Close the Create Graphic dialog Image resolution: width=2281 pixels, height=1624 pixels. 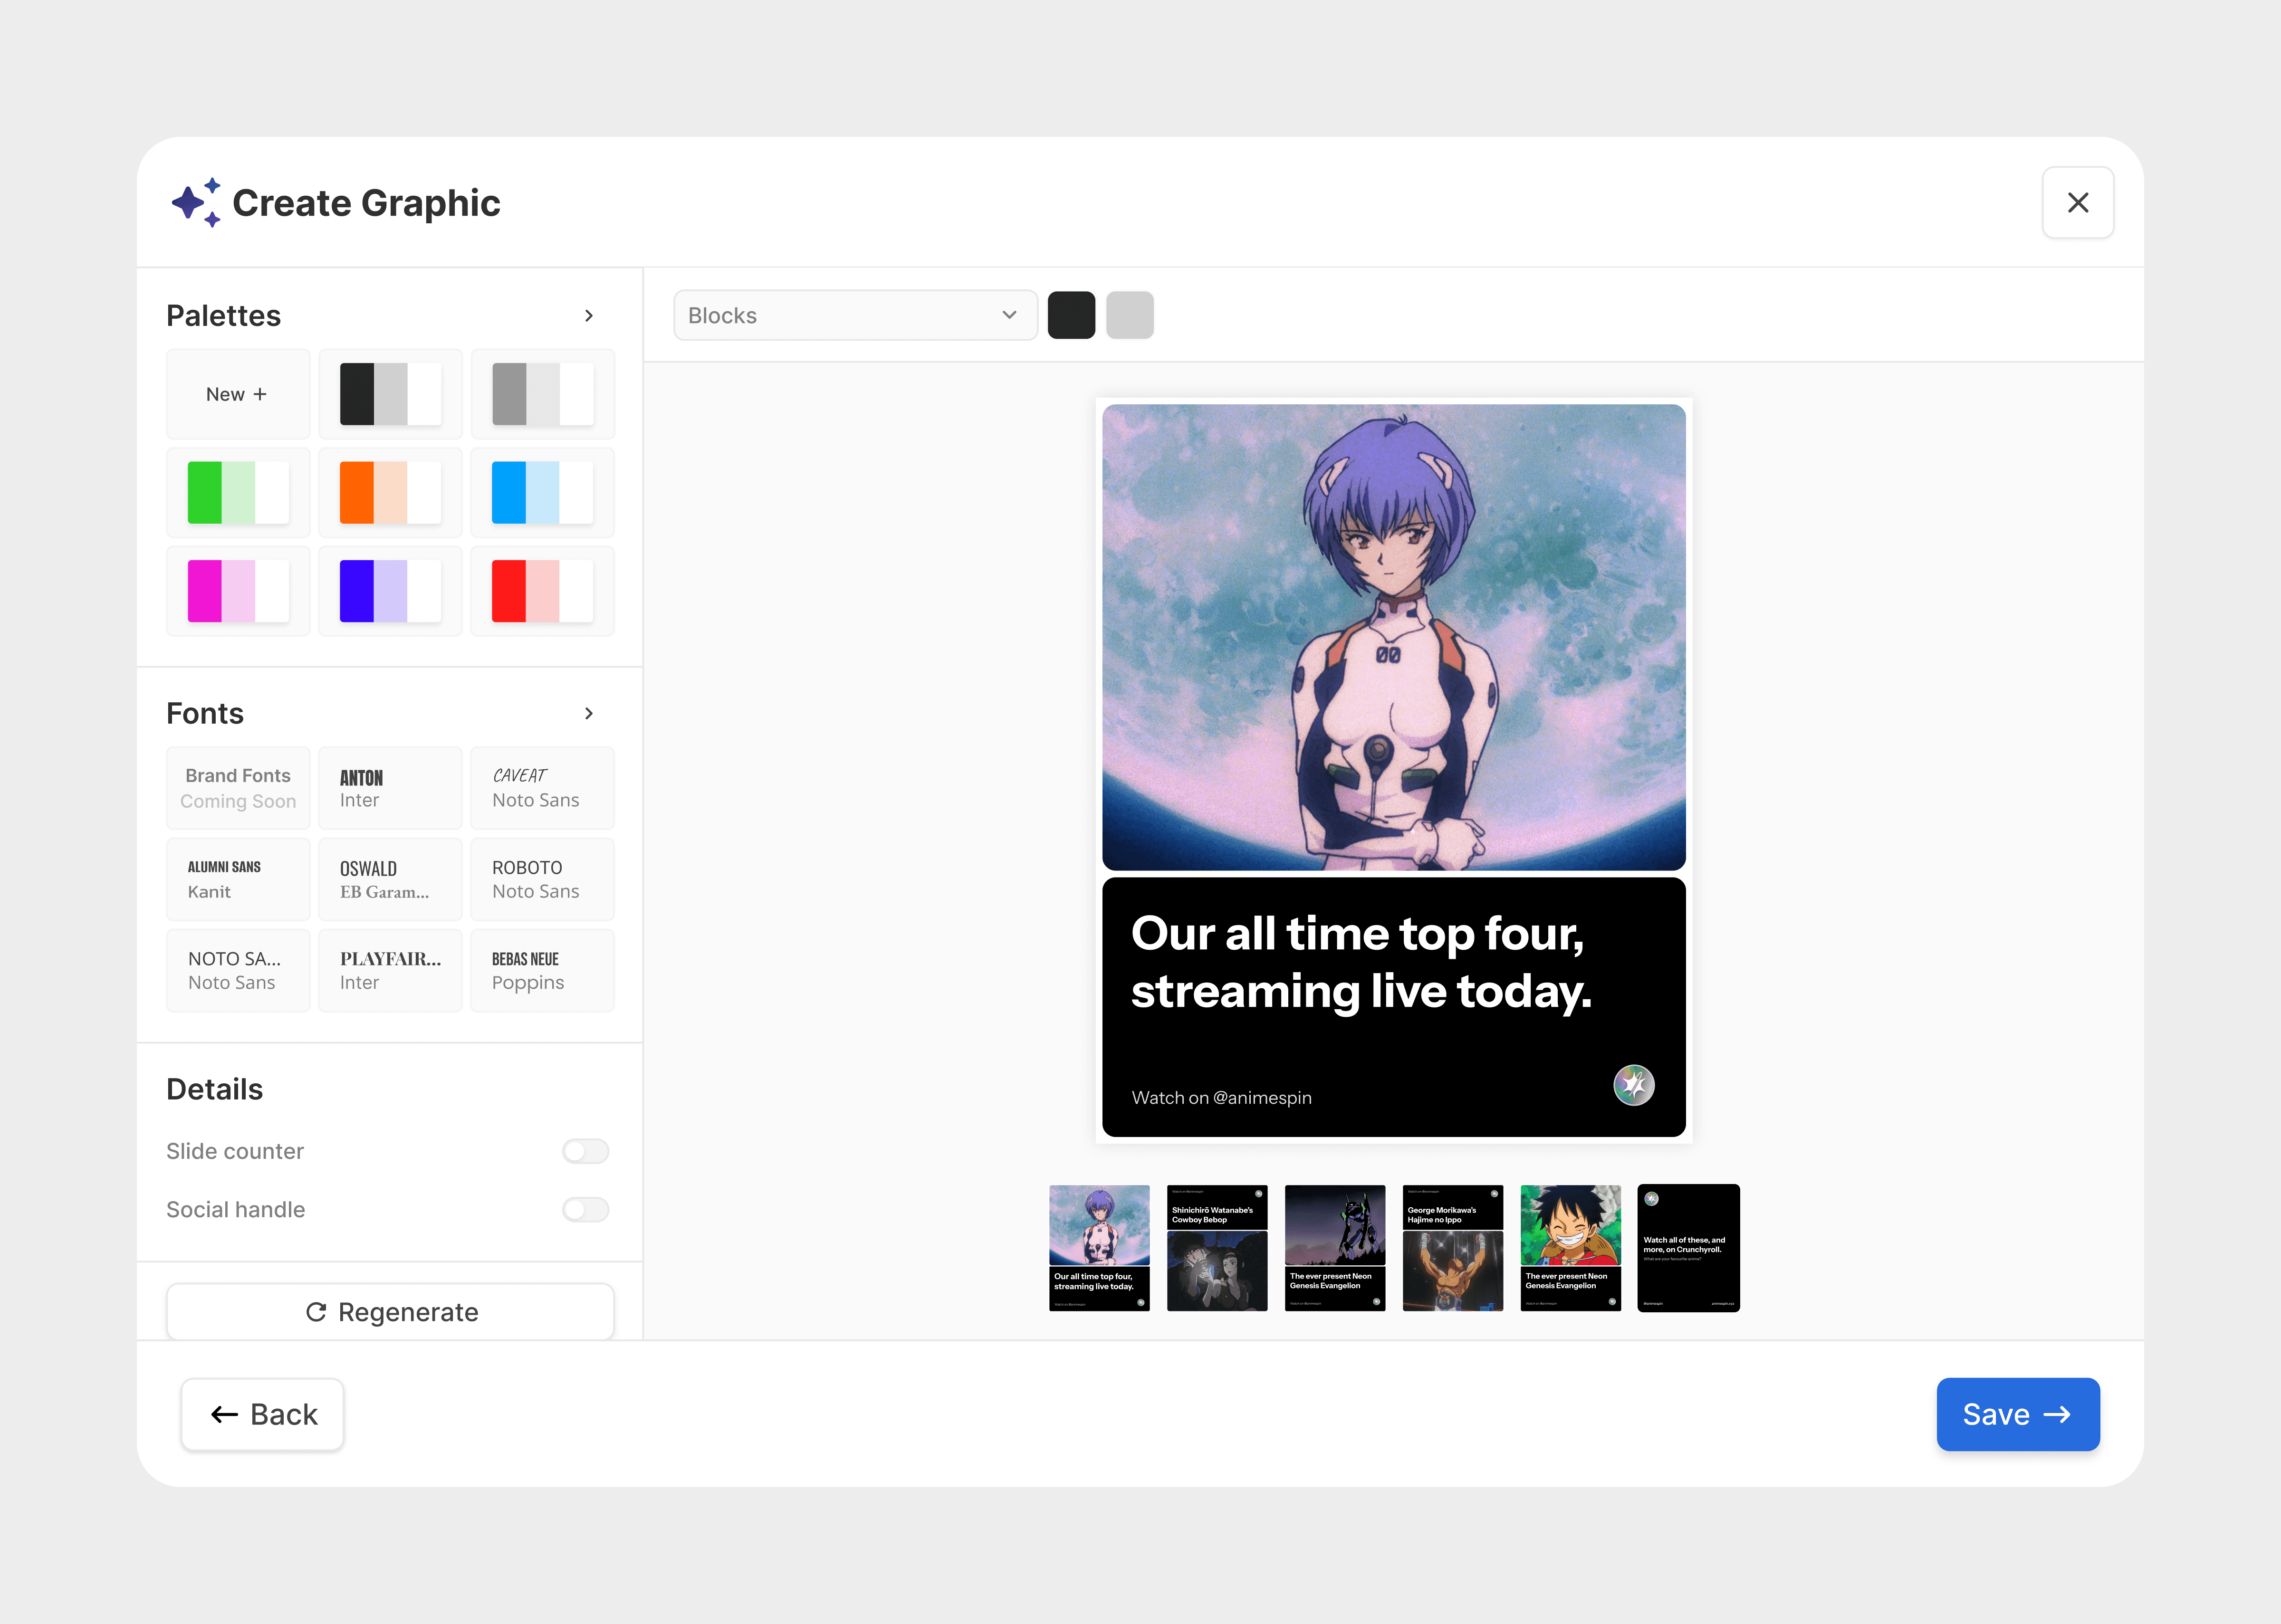pos(2077,203)
